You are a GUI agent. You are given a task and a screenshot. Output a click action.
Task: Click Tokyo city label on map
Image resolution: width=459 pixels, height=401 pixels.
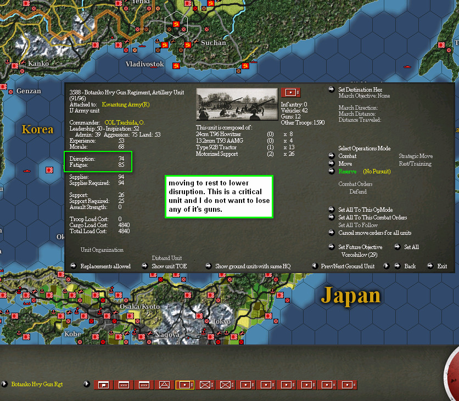pos(221,321)
